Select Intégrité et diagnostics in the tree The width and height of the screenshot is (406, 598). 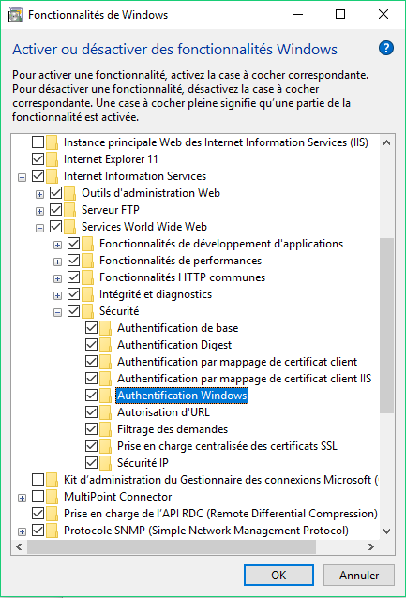point(156,294)
